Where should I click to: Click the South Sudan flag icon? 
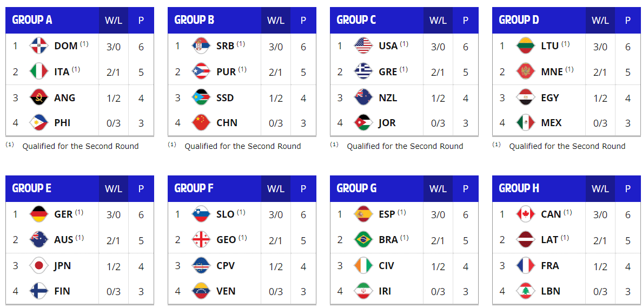pos(201,98)
